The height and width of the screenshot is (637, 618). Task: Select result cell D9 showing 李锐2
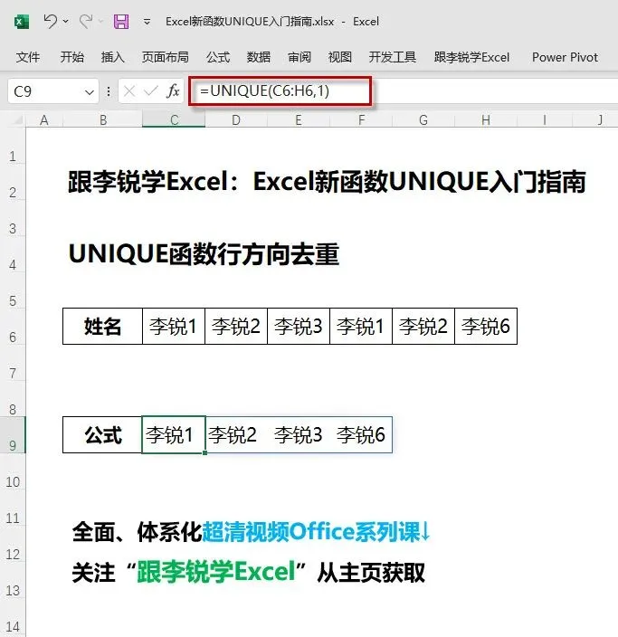tap(236, 434)
